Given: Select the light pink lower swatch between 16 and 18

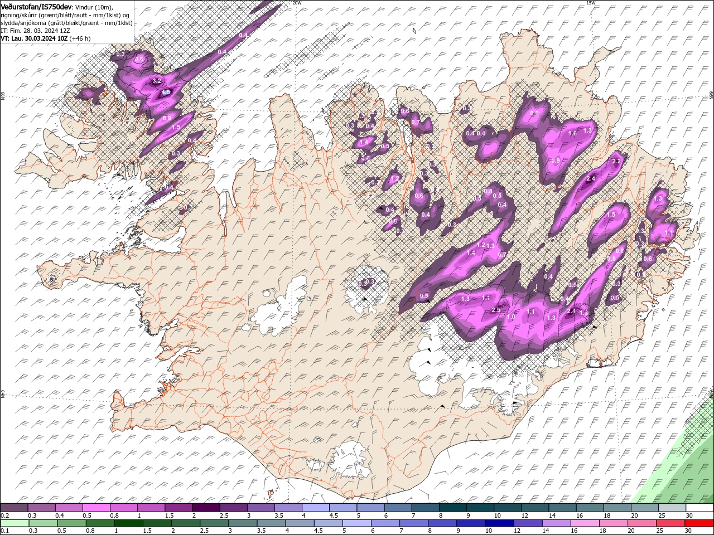Looking at the screenshot, I should [x=585, y=523].
